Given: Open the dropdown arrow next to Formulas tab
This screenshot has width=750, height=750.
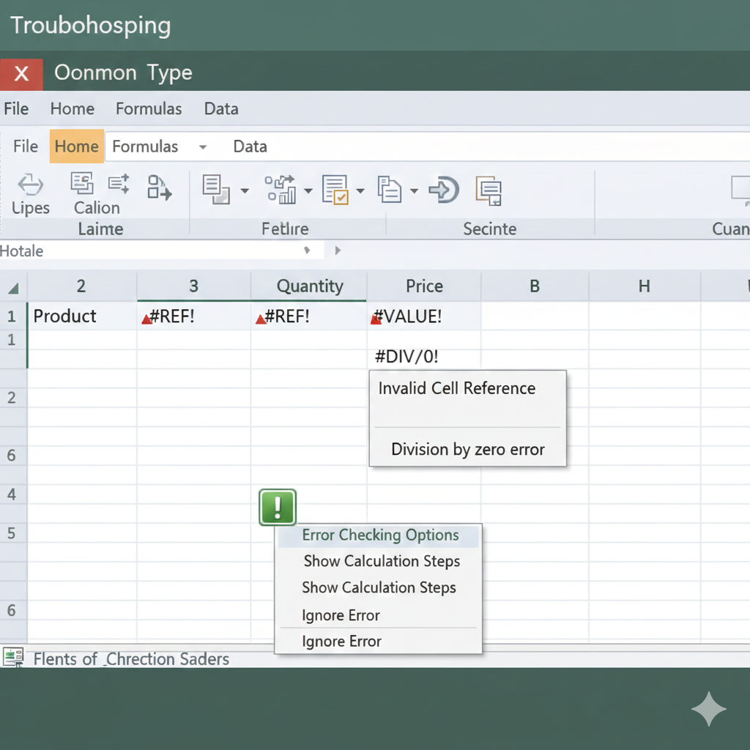Looking at the screenshot, I should click(x=203, y=147).
